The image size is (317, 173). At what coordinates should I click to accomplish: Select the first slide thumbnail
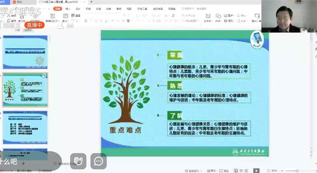coord(25,52)
